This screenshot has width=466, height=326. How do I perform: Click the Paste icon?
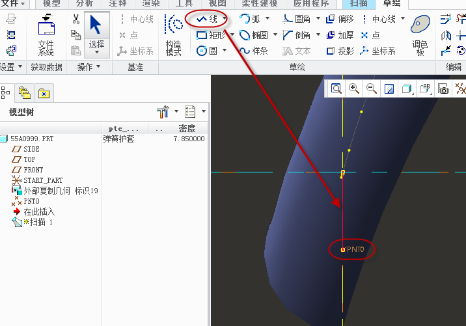point(75,51)
